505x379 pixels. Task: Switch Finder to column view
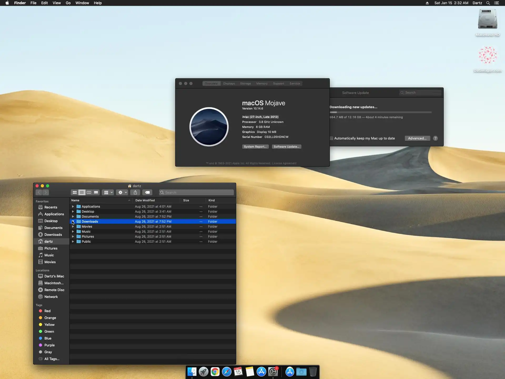[x=89, y=192]
